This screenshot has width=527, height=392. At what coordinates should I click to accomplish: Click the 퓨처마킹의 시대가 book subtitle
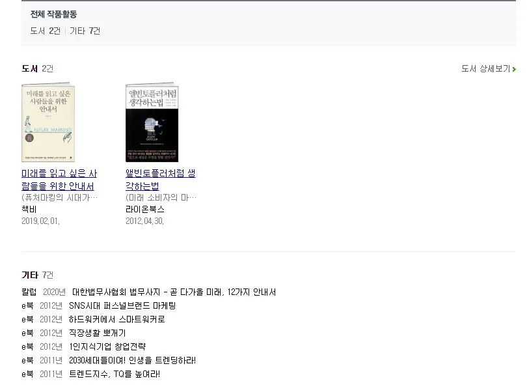coord(59,197)
